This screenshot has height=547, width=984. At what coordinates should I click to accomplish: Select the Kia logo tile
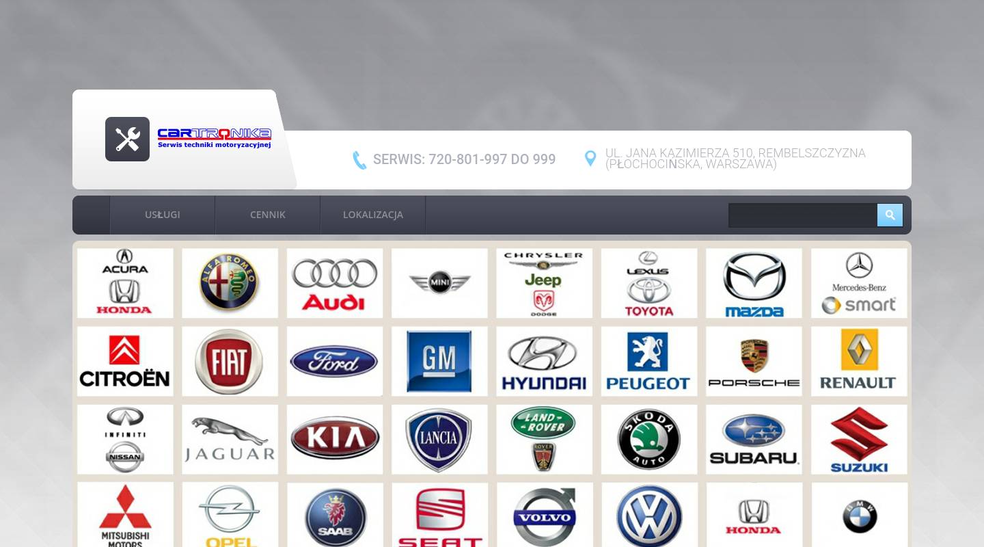coord(335,440)
